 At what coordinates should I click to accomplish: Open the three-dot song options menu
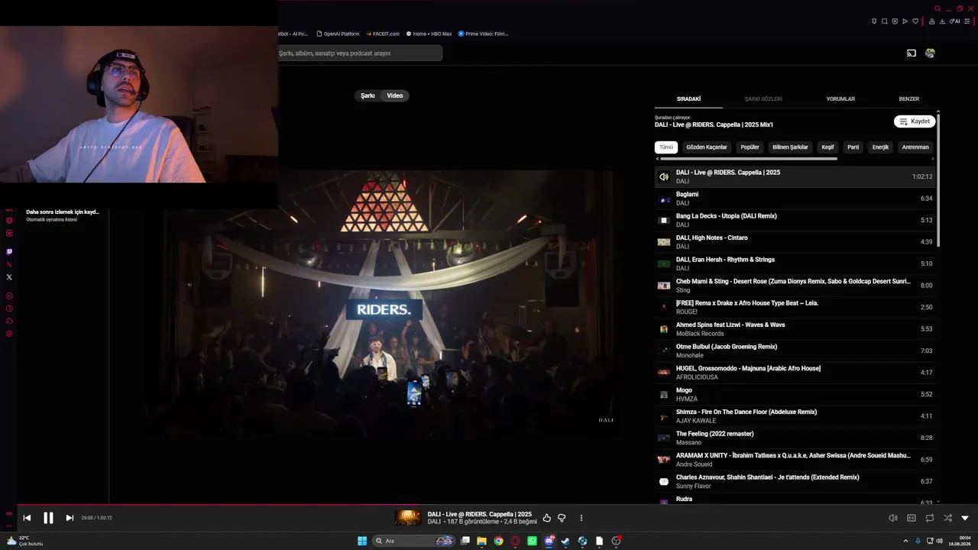(581, 518)
